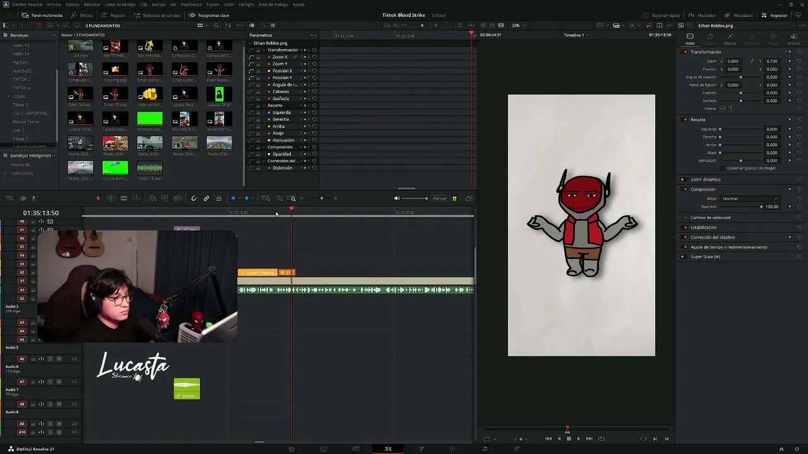The height and width of the screenshot is (454, 808).
Task: Open the Fusion menu in menu bar
Action: coord(213,4)
